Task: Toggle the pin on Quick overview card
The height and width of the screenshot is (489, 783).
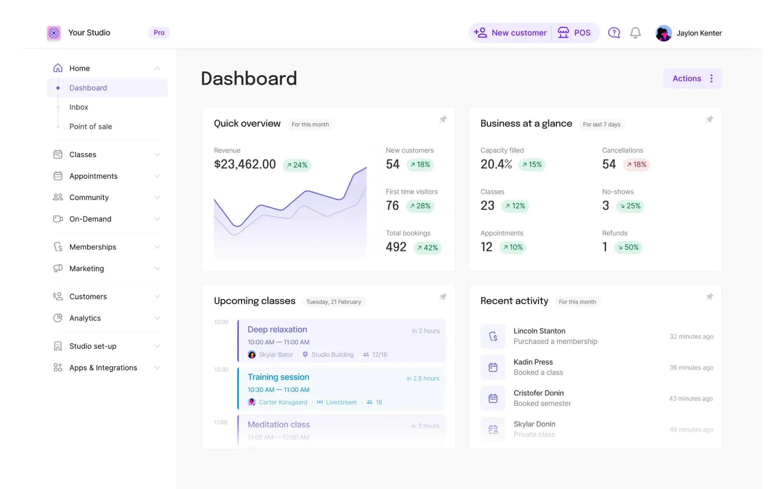Action: pos(443,119)
